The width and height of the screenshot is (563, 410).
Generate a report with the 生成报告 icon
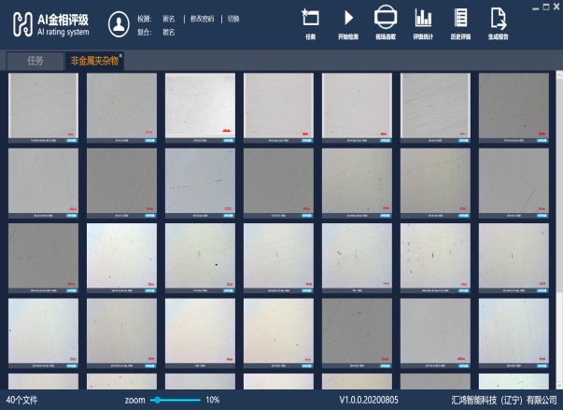pos(498,21)
